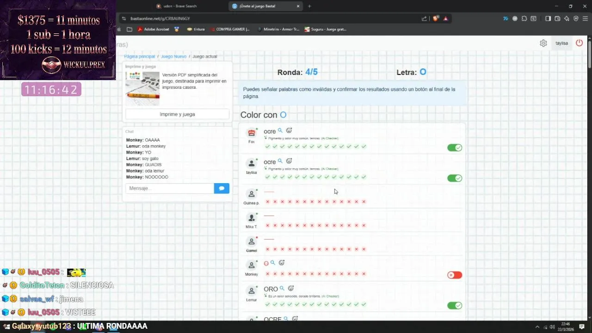
Task: Open the game settings gear
Action: pos(543,43)
